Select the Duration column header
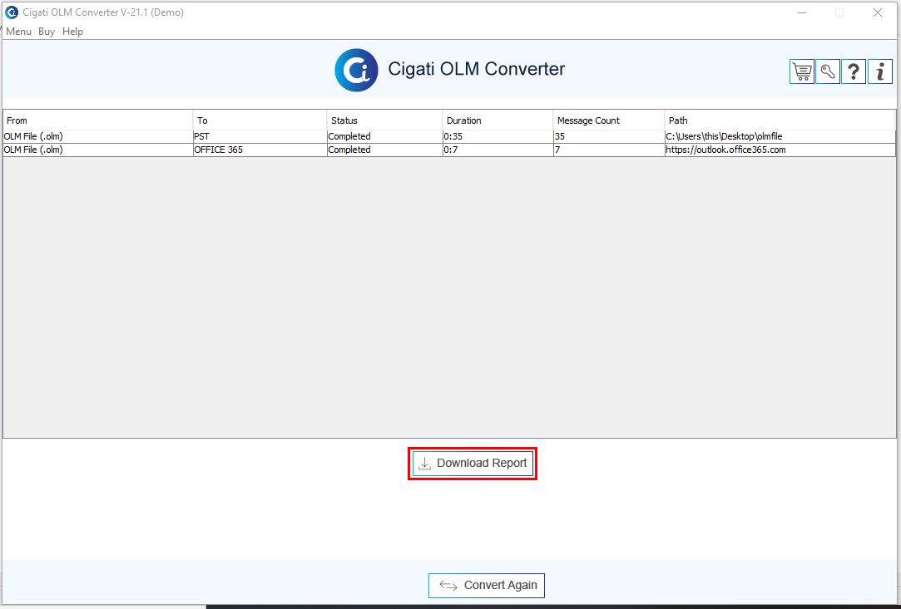This screenshot has width=901, height=609. tap(498, 120)
